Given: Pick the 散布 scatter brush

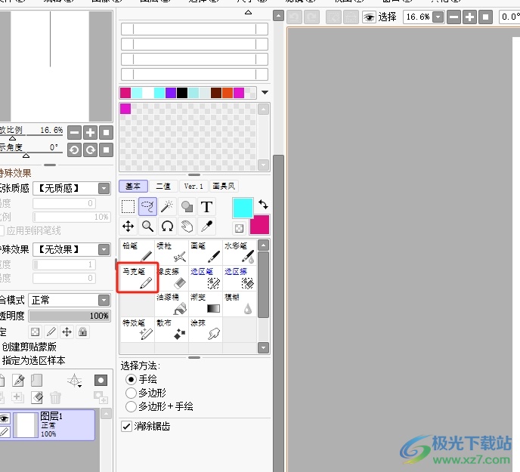Looking at the screenshot, I should tap(172, 329).
